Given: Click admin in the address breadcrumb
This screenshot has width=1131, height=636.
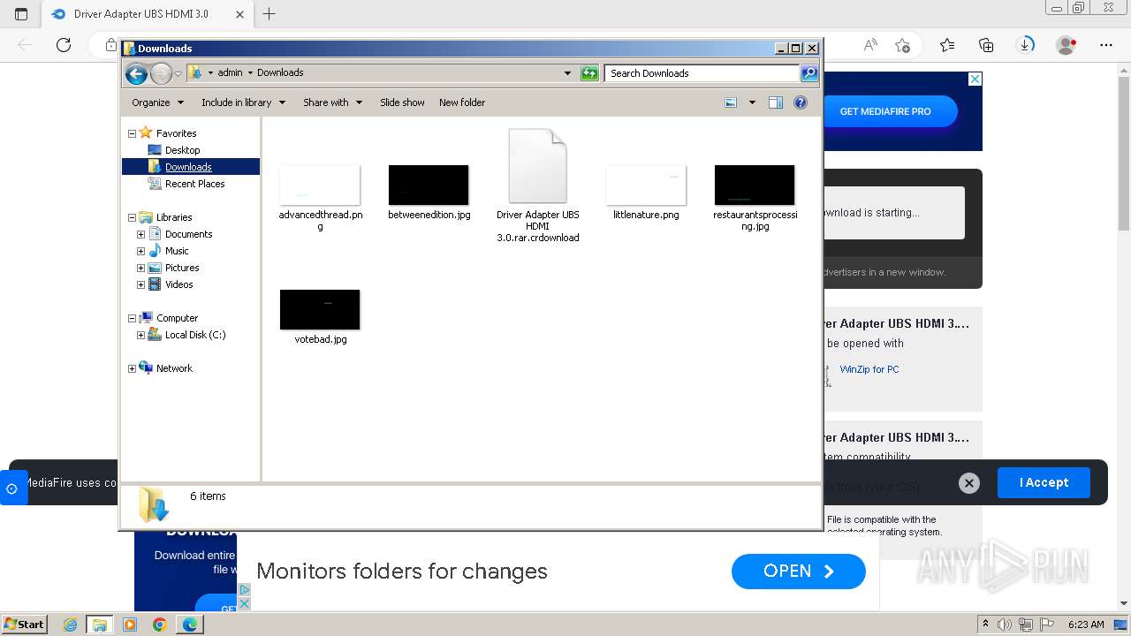Looking at the screenshot, I should coord(230,73).
